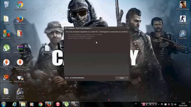Image resolution: width=191 pixels, height=107 pixels.
Task: Open File Explorer from the taskbar
Action: [23, 104]
